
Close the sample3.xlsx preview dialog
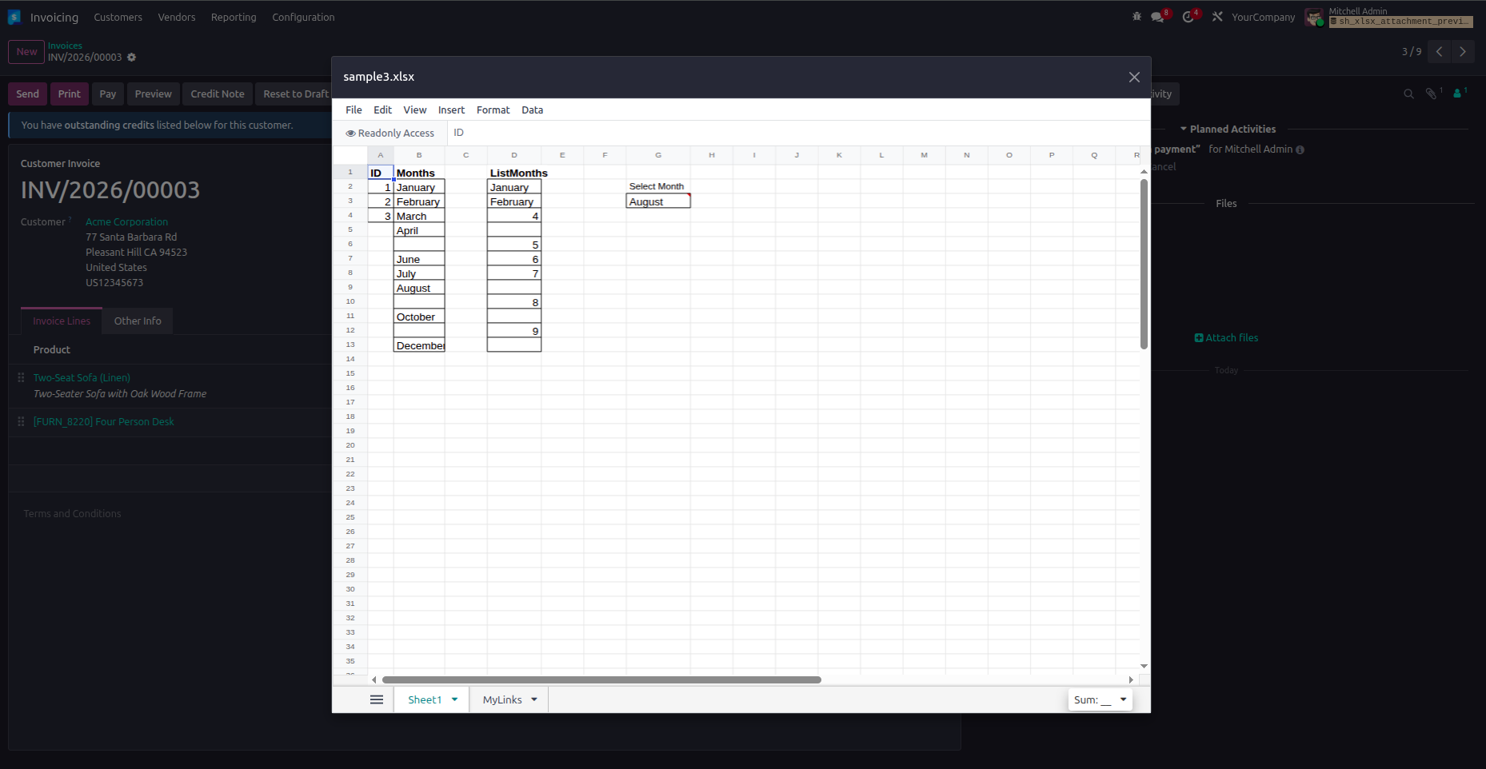(x=1133, y=78)
